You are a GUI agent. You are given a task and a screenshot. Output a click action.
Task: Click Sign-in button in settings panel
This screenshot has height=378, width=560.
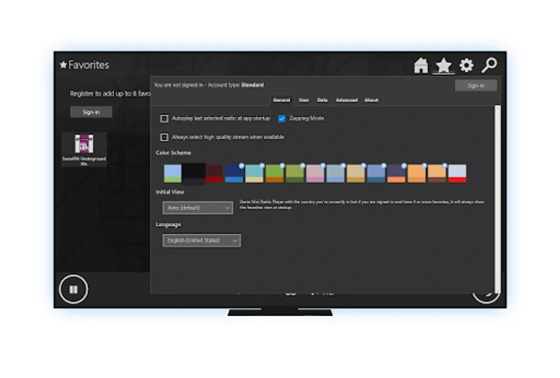pos(476,86)
